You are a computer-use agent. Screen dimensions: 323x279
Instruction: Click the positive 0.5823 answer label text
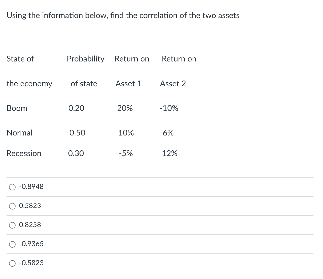pyautogui.click(x=30, y=206)
